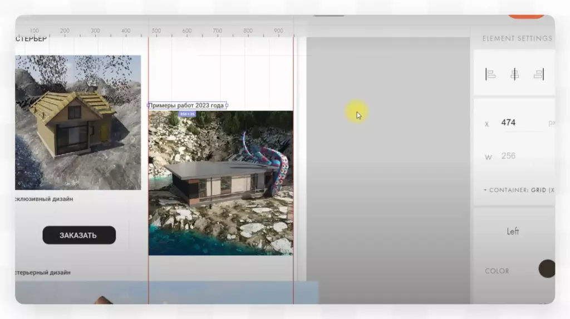Click the ЗАКАЗАТЬ button

tap(79, 235)
